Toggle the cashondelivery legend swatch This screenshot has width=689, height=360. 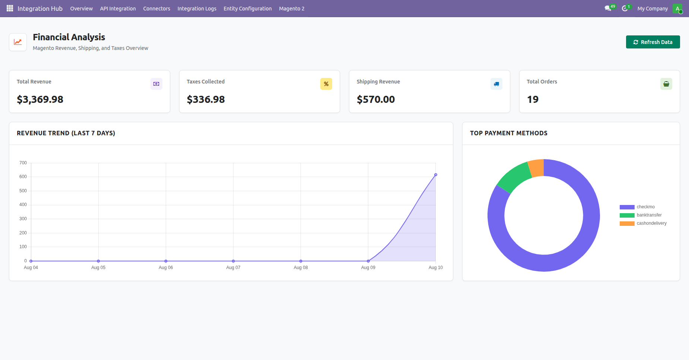[627, 224]
